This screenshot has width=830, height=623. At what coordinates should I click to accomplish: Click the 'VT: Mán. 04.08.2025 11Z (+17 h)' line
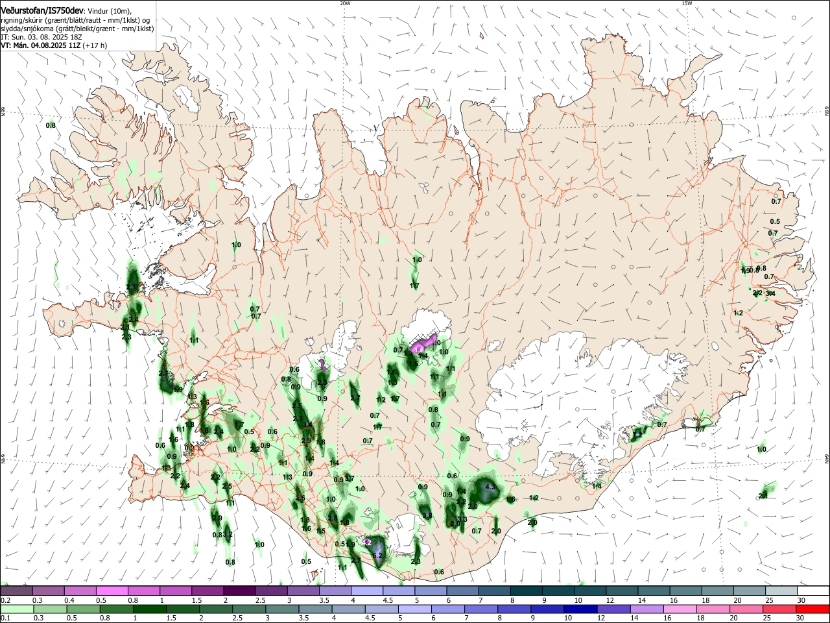click(x=54, y=45)
